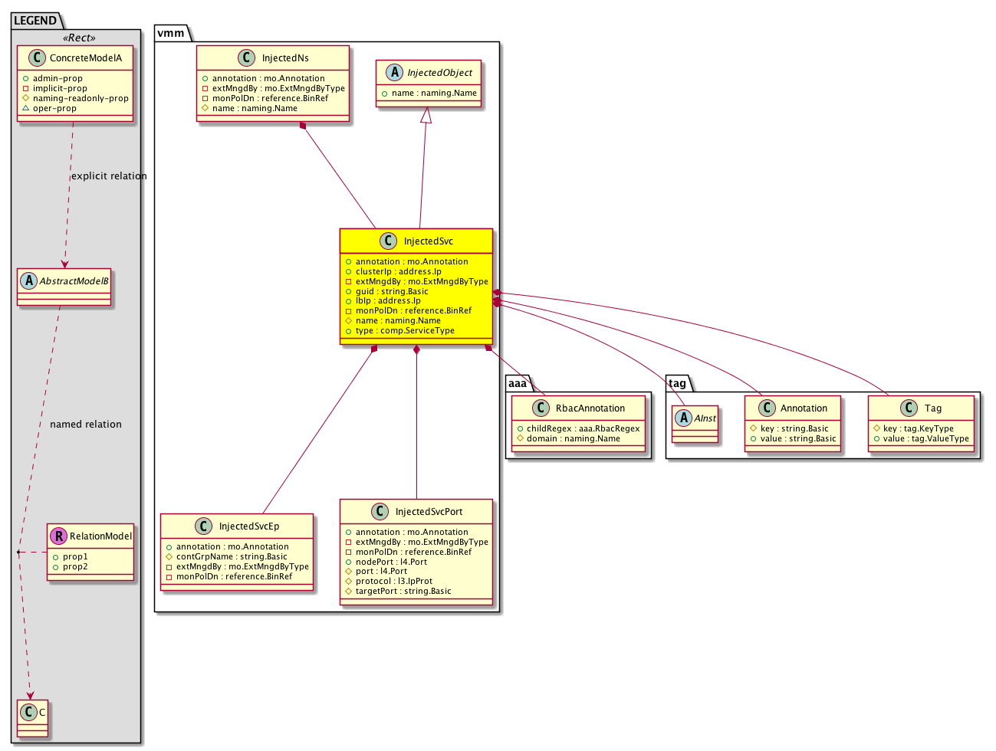Click the clusterIp property in InjectedSvc
This screenshot has width=996, height=751.
[x=398, y=271]
